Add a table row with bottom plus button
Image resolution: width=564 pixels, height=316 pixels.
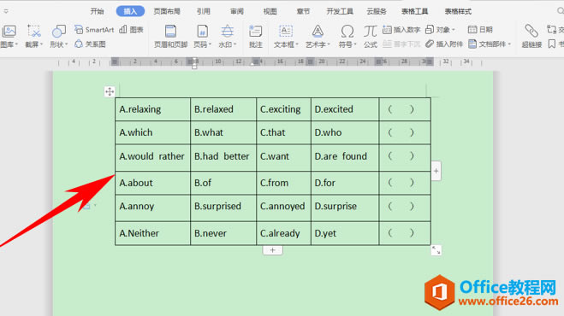coord(273,250)
